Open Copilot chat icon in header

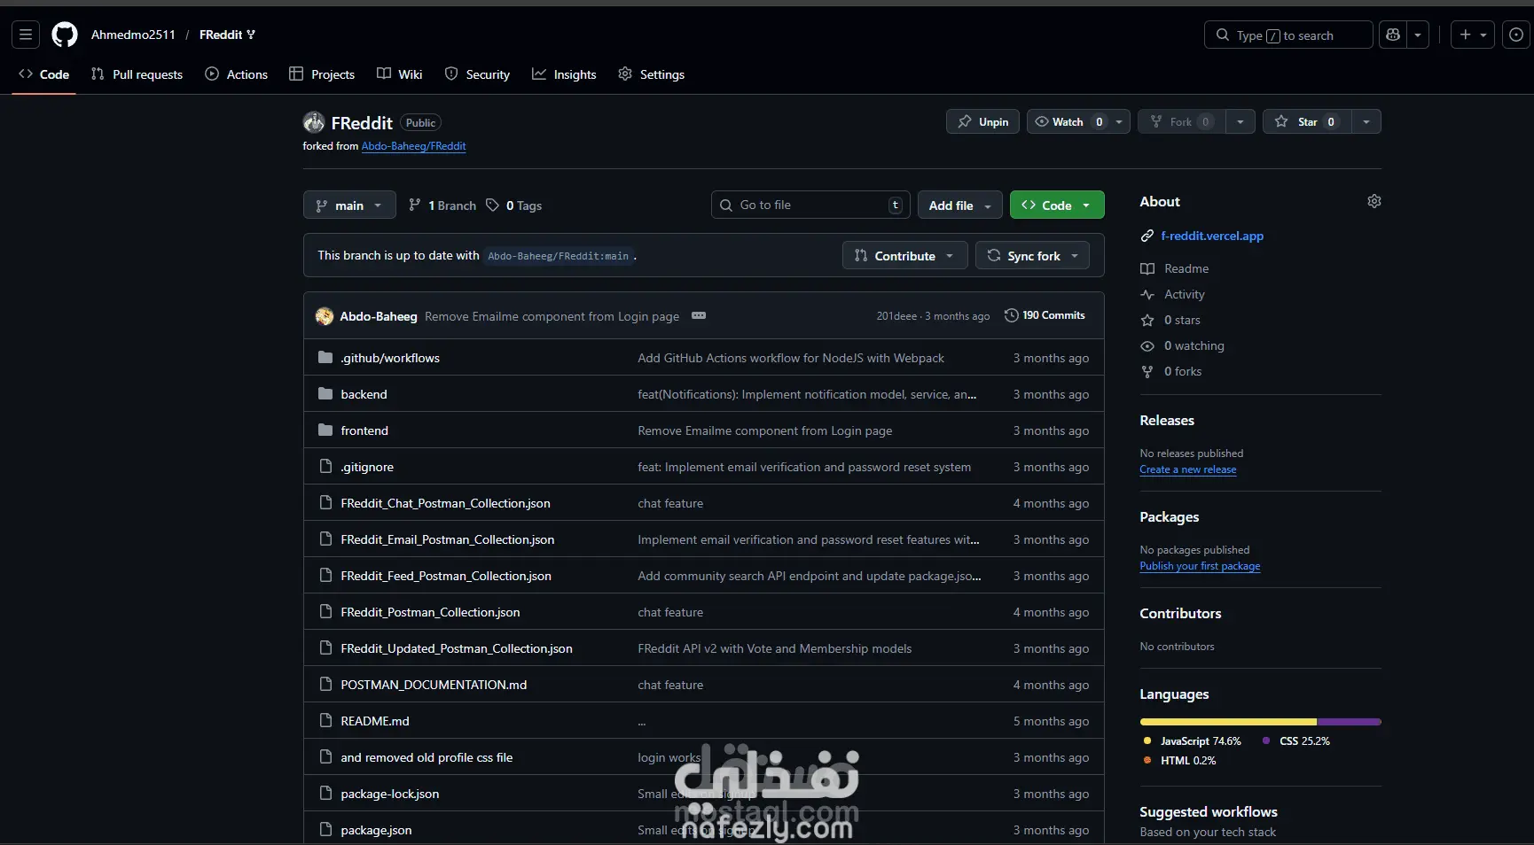coord(1393,35)
